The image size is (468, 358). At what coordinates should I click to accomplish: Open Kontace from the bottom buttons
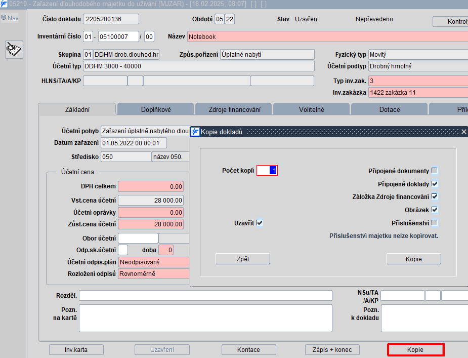coord(248,349)
